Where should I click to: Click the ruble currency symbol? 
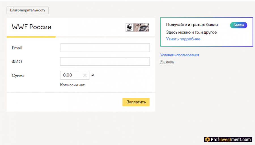point(93,75)
